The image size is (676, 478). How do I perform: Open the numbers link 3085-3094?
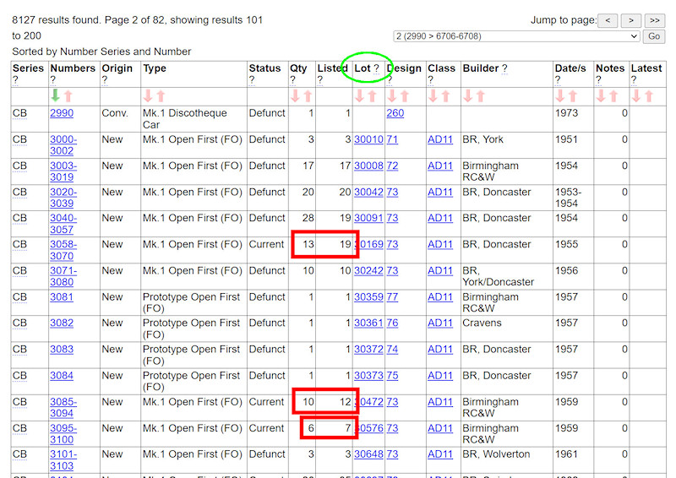[x=63, y=408]
